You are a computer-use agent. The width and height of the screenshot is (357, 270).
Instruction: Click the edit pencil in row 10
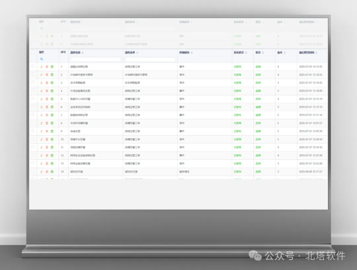click(x=41, y=139)
